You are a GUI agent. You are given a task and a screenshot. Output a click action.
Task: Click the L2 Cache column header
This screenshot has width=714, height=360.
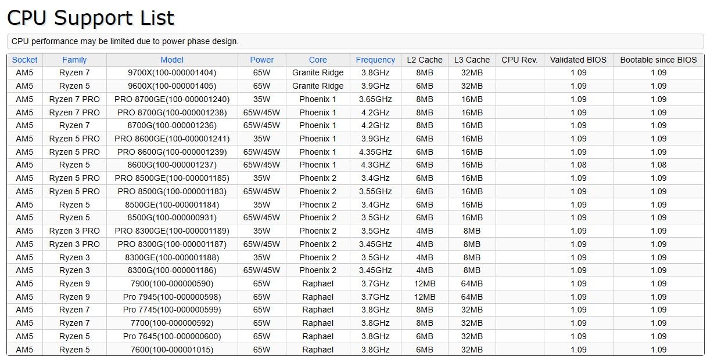424,60
